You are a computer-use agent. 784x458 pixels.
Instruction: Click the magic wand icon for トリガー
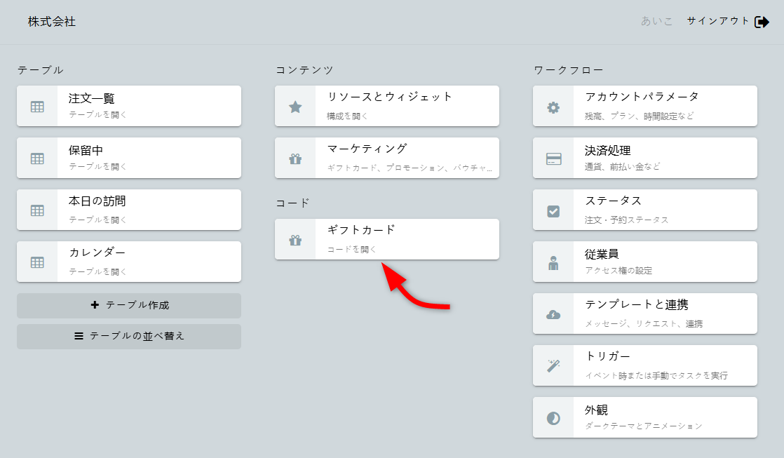pos(553,366)
